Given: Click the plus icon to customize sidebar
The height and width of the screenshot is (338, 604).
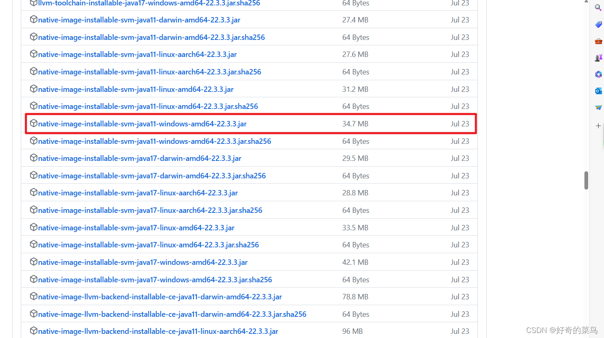Looking at the screenshot, I should point(598,126).
